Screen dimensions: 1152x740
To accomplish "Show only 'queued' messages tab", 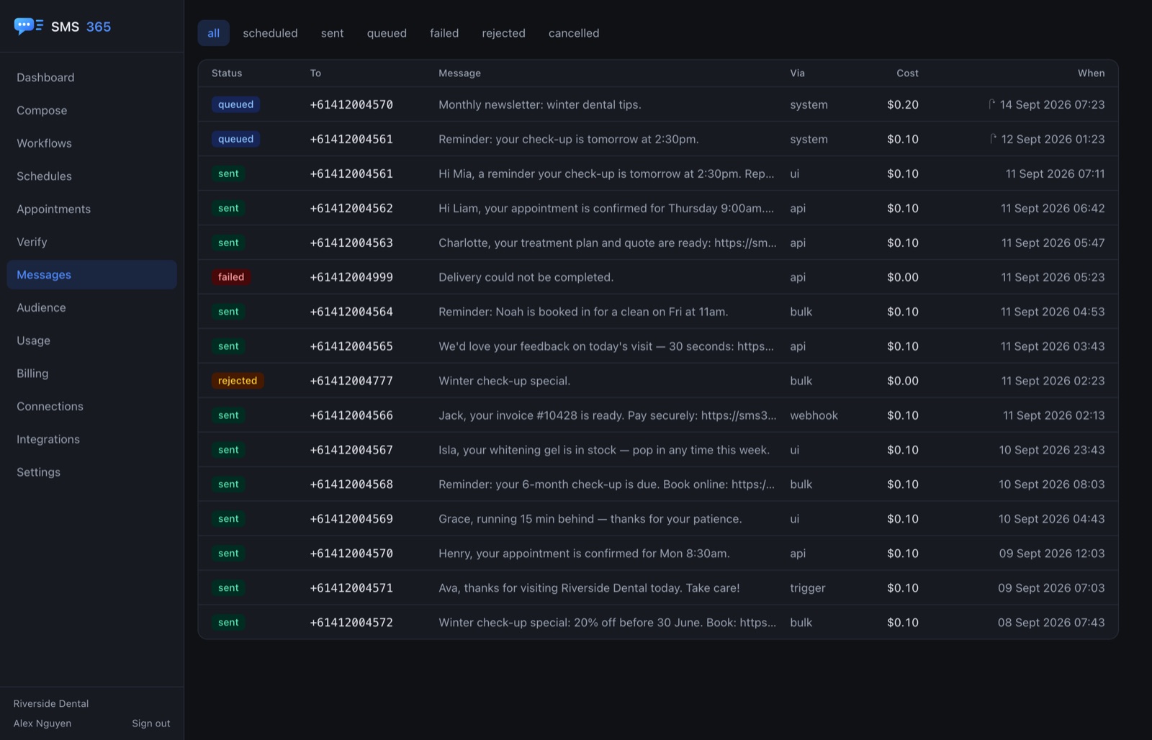I will [387, 33].
